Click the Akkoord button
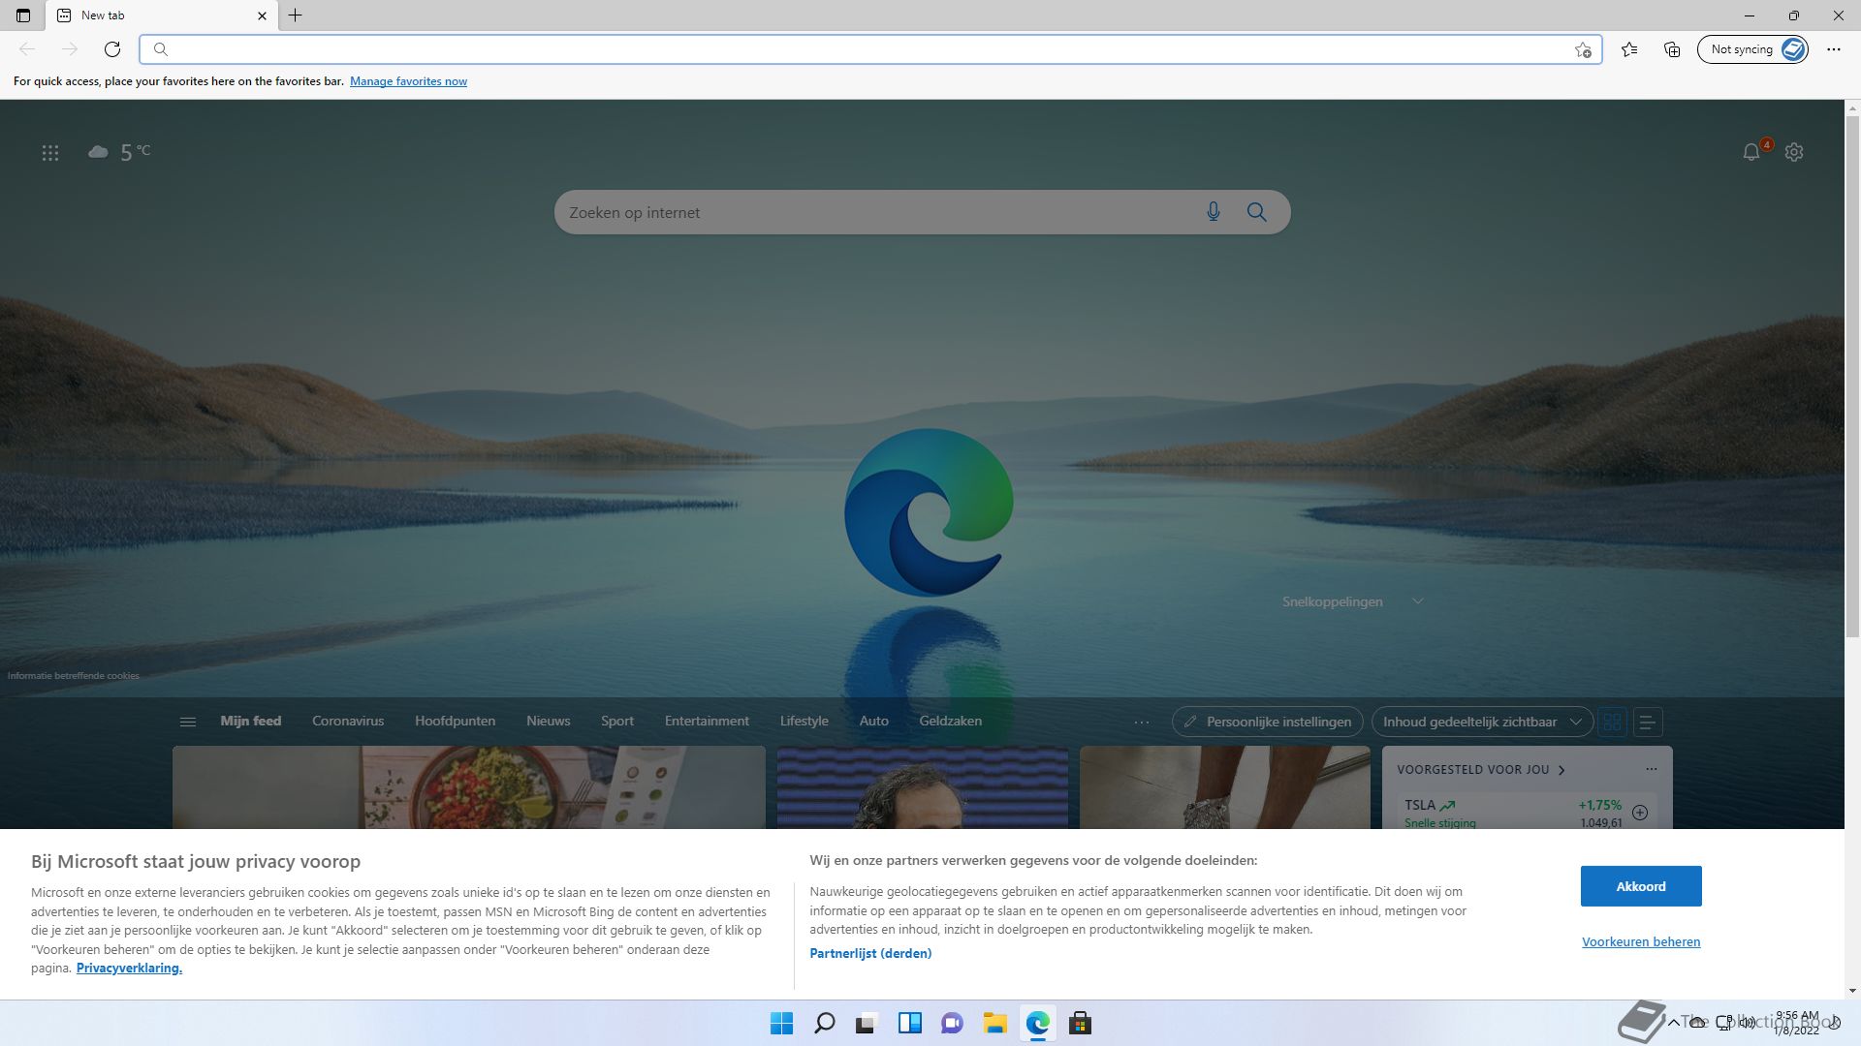The width and height of the screenshot is (1861, 1046). click(1641, 886)
